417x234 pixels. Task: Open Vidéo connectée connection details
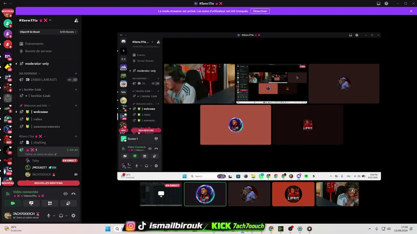click(25, 192)
